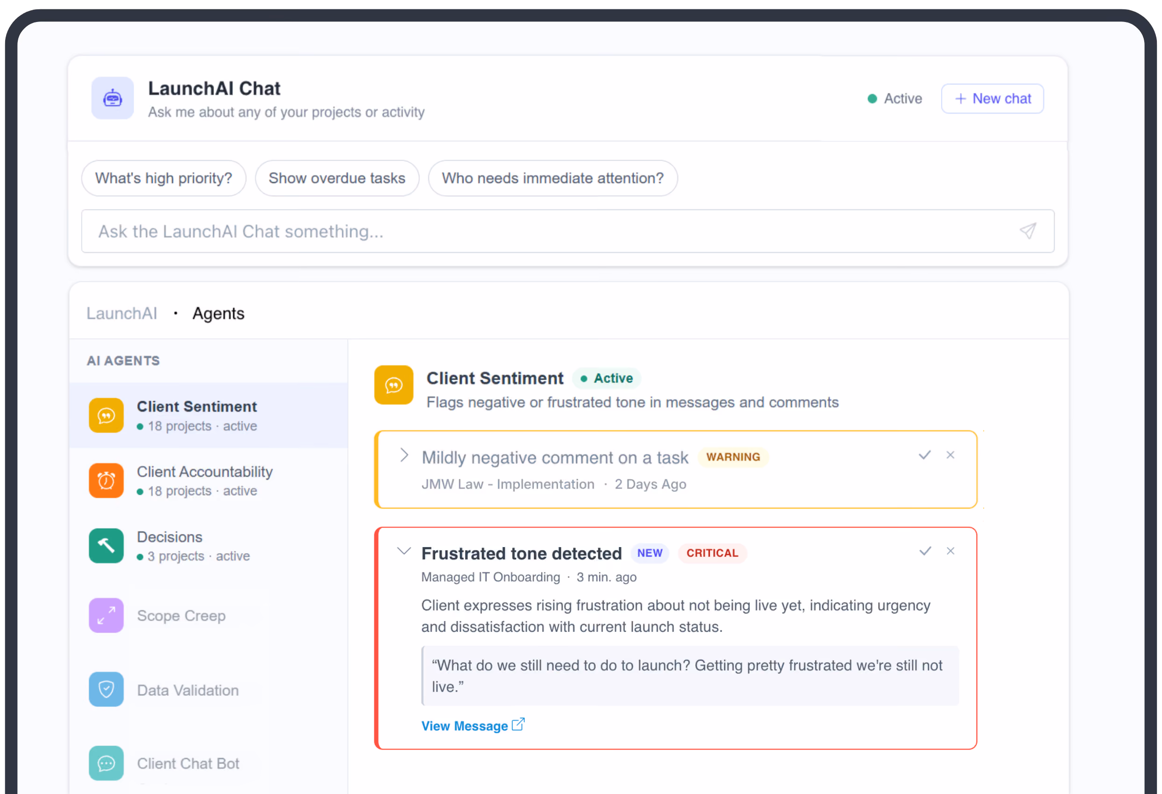This screenshot has width=1162, height=794.
Task: Click the green Active badge by Client Sentiment
Action: [x=607, y=378]
